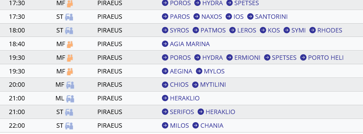Click orange passenger icon for AEGINA sailing
Viewport: 363px width, 134px height.
click(70, 71)
